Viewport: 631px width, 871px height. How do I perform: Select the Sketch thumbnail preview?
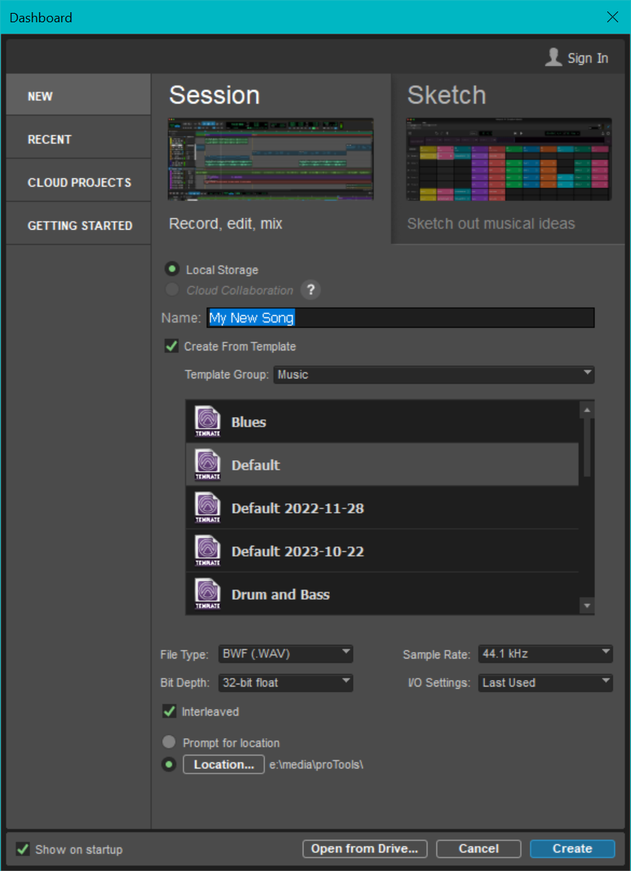point(509,159)
